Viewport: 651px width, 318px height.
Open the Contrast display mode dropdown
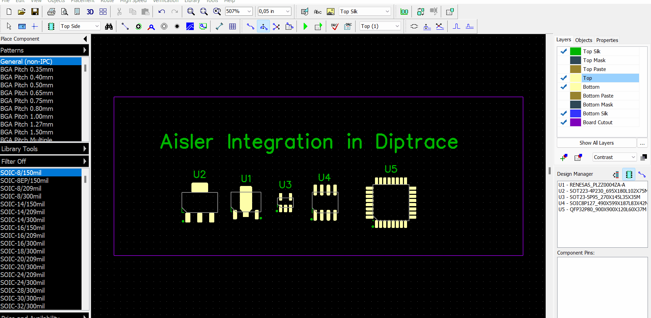(633, 157)
